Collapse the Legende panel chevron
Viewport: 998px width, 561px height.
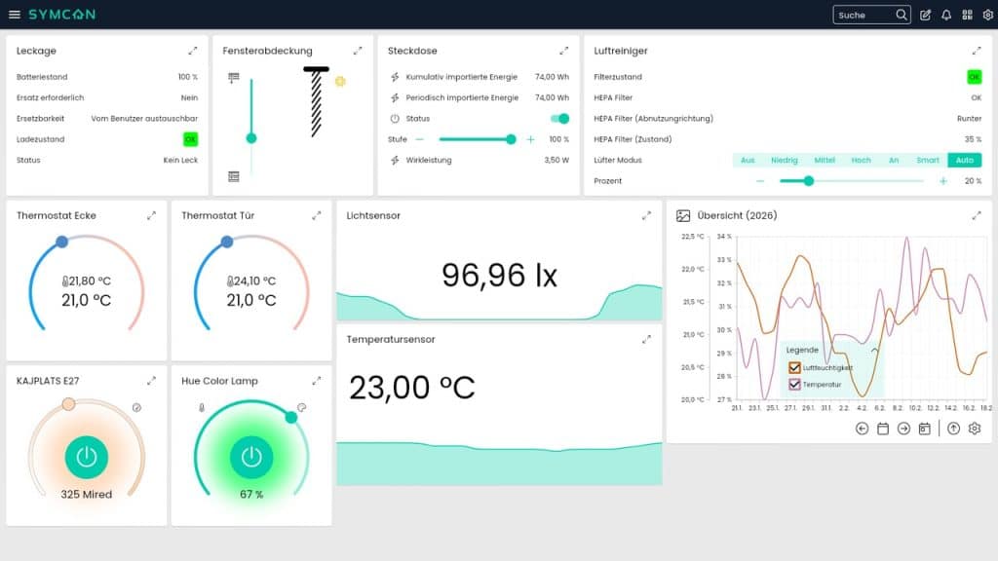click(874, 350)
